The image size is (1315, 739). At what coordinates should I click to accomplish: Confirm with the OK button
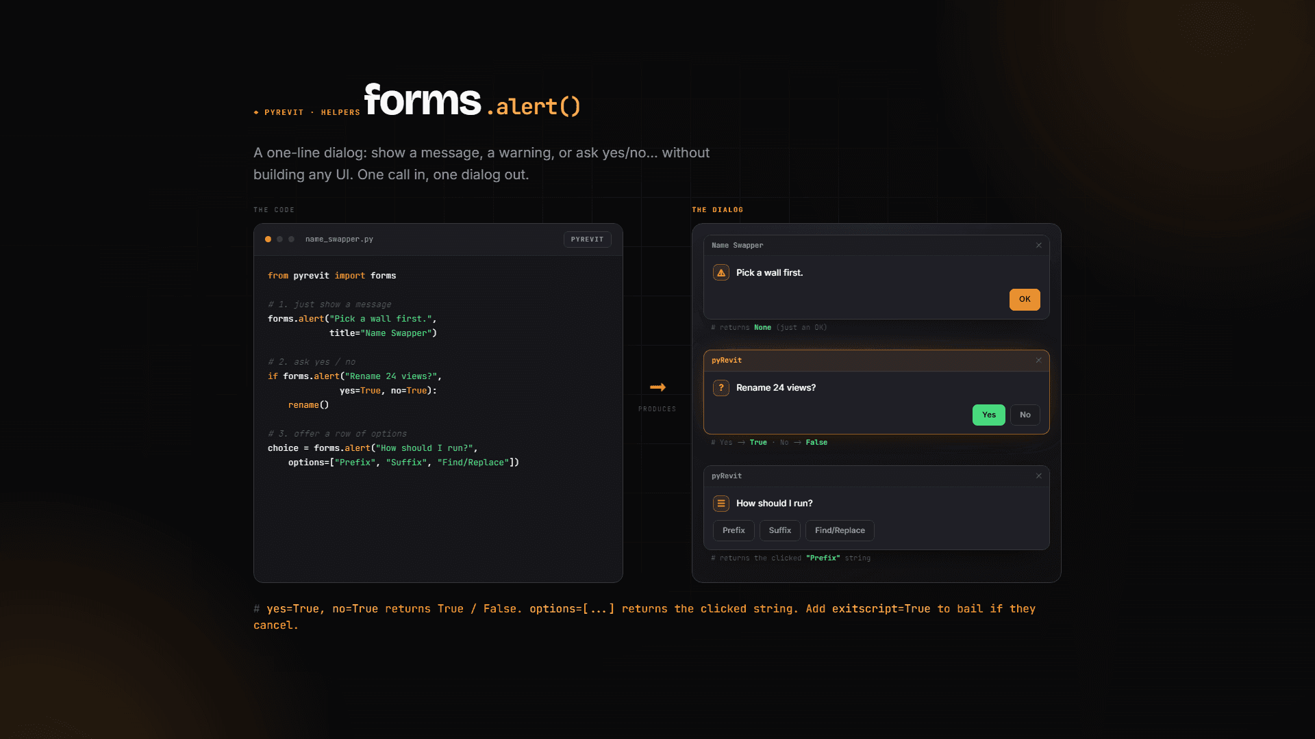[1025, 299]
